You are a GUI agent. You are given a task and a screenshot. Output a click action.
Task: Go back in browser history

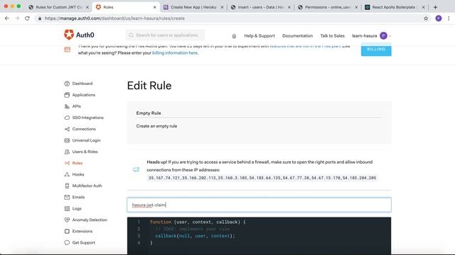click(x=7, y=18)
